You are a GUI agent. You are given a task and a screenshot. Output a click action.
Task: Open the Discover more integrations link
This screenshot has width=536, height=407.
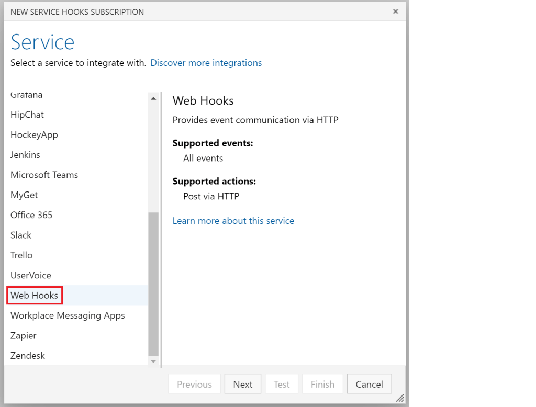206,63
